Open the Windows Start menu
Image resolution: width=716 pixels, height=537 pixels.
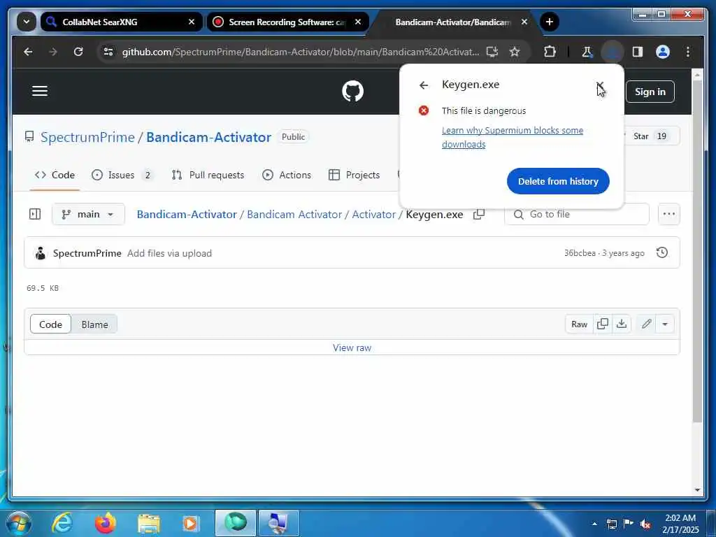point(19,523)
